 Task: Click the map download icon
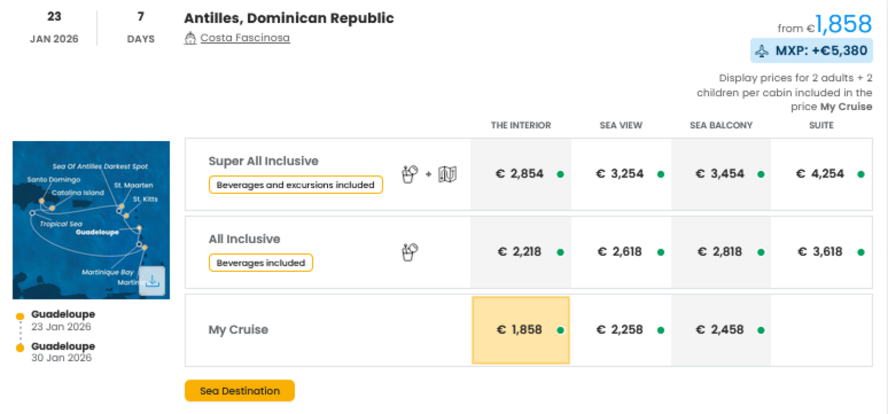(x=152, y=282)
